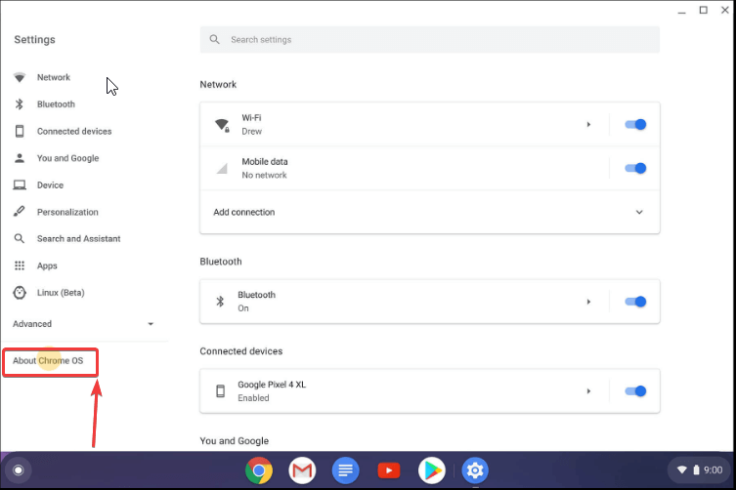Click the Personalization brush icon
736x490 pixels.
(20, 212)
